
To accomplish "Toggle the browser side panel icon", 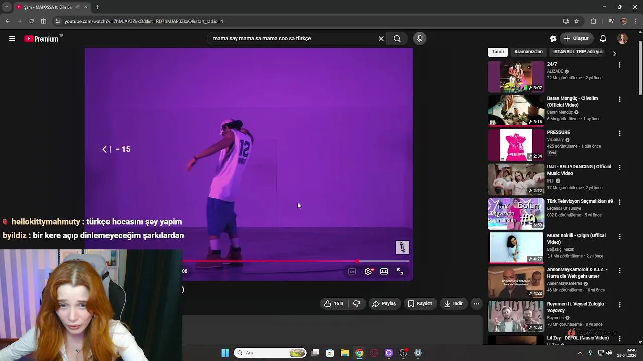I will (x=44, y=21).
